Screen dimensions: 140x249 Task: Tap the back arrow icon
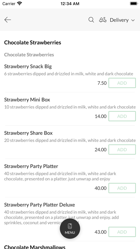7,20
